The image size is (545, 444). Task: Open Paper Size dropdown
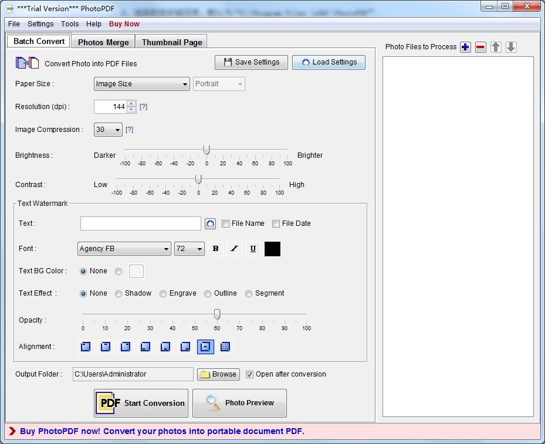(x=142, y=84)
